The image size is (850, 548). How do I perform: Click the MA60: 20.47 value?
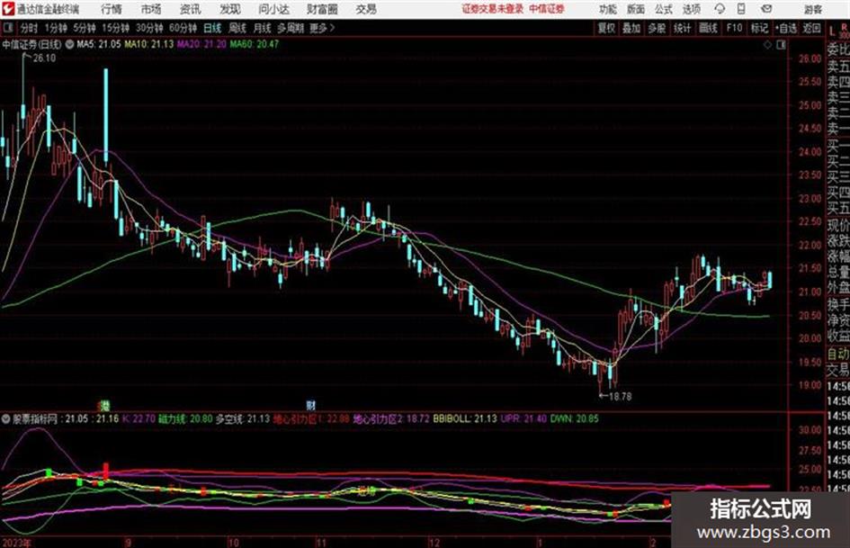tap(255, 44)
